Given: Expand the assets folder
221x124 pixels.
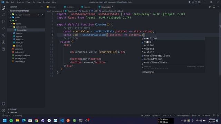Looking at the screenshot, I should click(18, 24).
